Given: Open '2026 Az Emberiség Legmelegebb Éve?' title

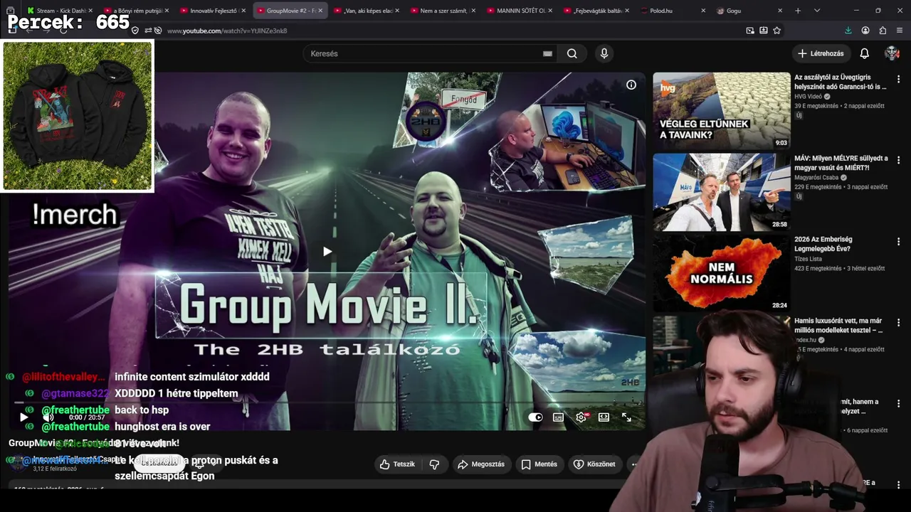Looking at the screenshot, I should tap(823, 244).
